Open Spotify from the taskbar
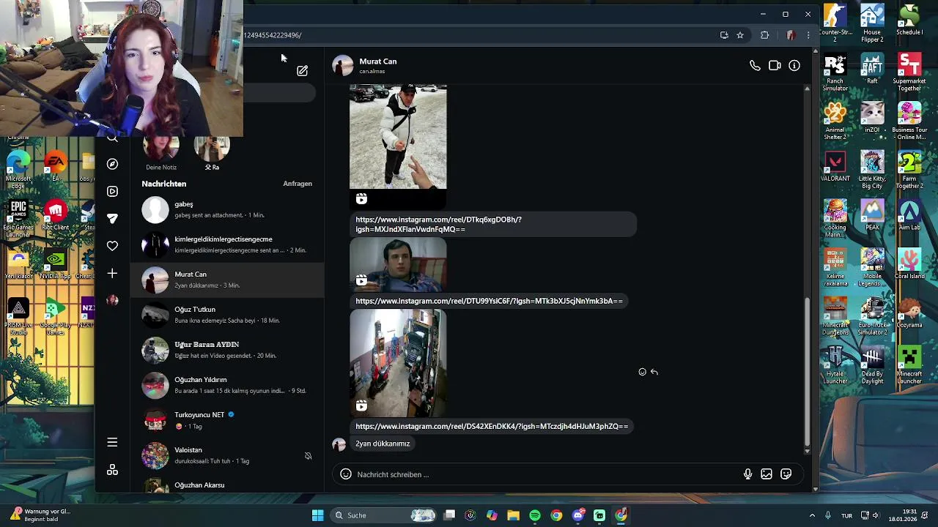 click(x=535, y=515)
